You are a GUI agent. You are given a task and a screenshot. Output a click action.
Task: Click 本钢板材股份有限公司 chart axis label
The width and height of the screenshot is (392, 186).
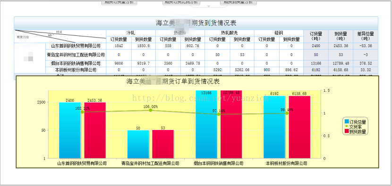pos(286,164)
